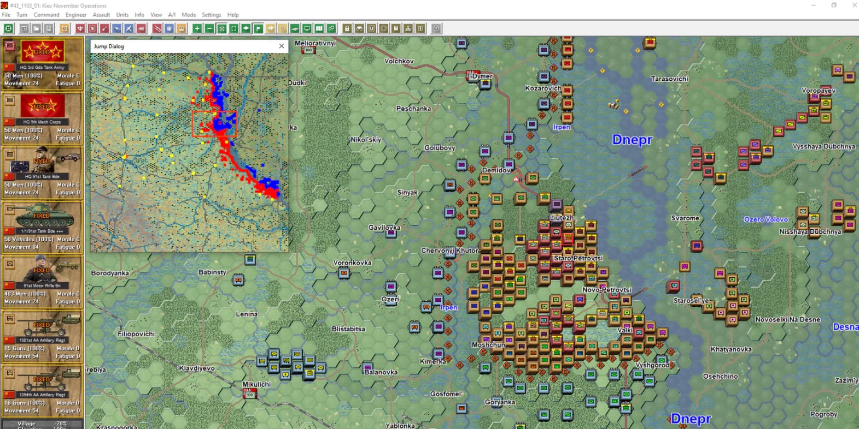Select the 1/1/91st Tank Bde unit card
The height and width of the screenshot is (429, 859).
click(x=42, y=227)
